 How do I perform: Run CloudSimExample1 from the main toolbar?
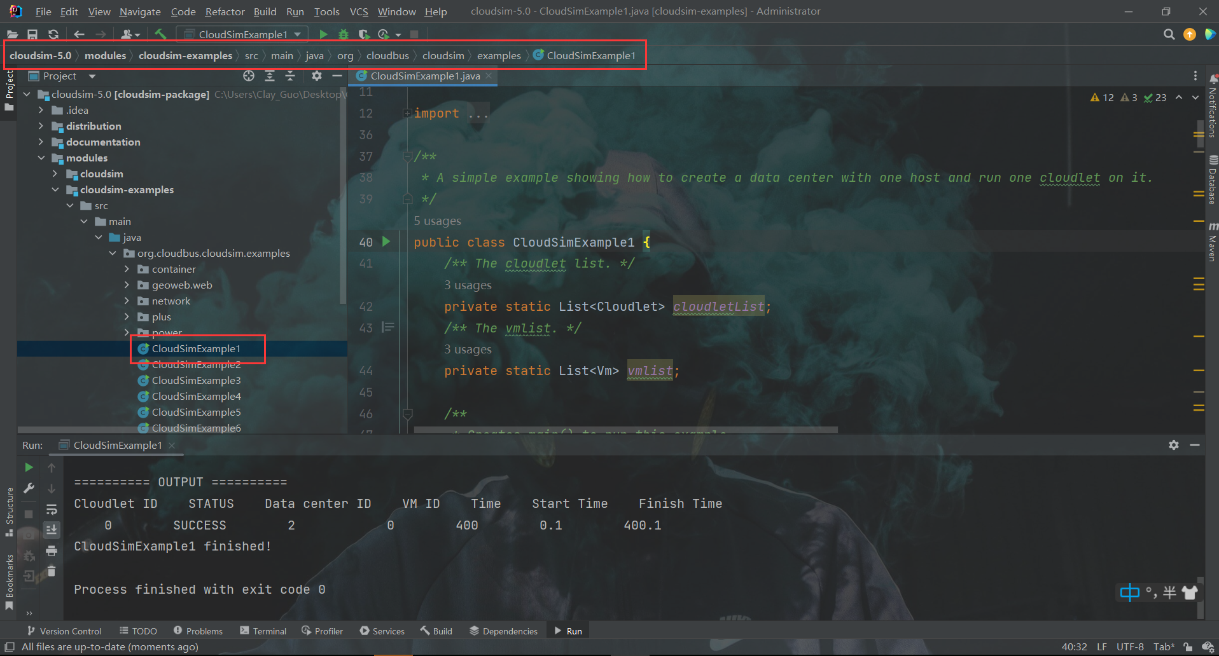[323, 34]
